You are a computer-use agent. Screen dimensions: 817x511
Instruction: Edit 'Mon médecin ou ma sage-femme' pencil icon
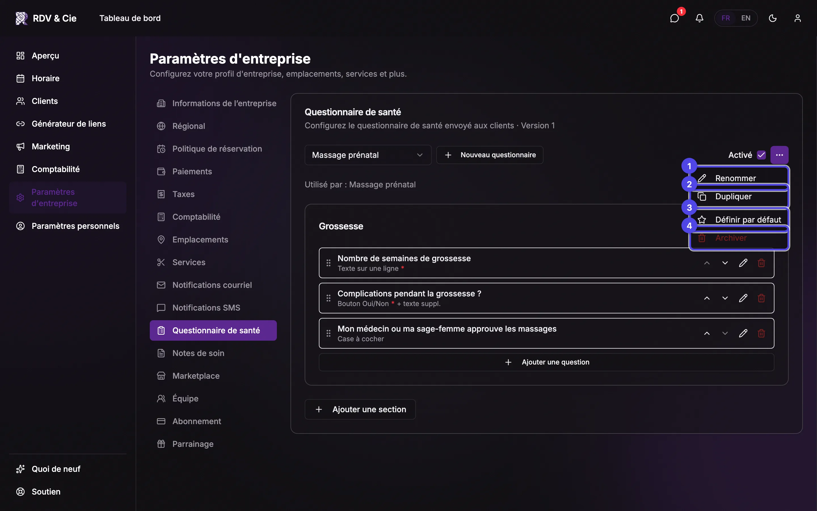[x=743, y=334]
